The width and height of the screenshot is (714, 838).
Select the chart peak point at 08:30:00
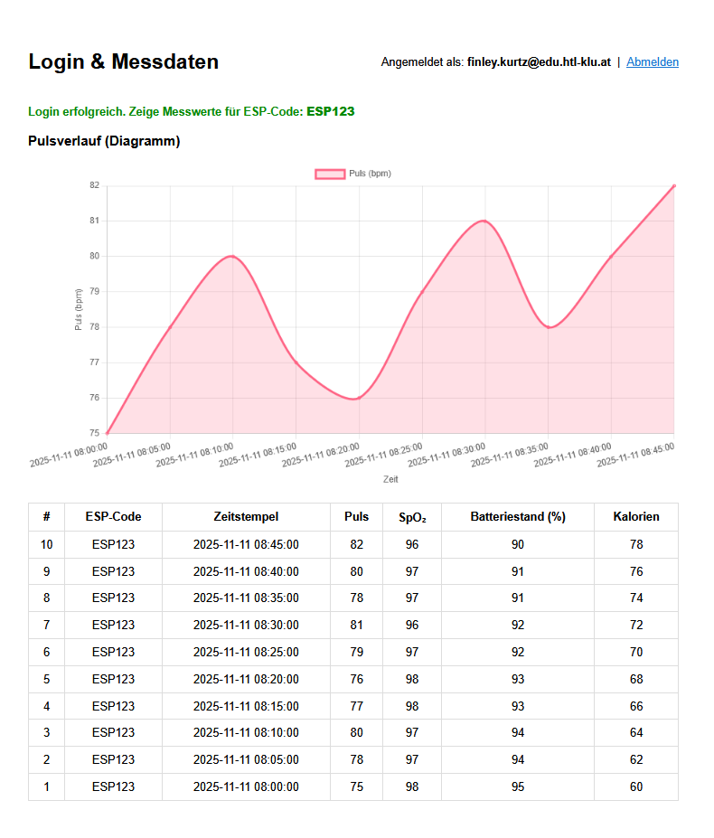click(484, 221)
